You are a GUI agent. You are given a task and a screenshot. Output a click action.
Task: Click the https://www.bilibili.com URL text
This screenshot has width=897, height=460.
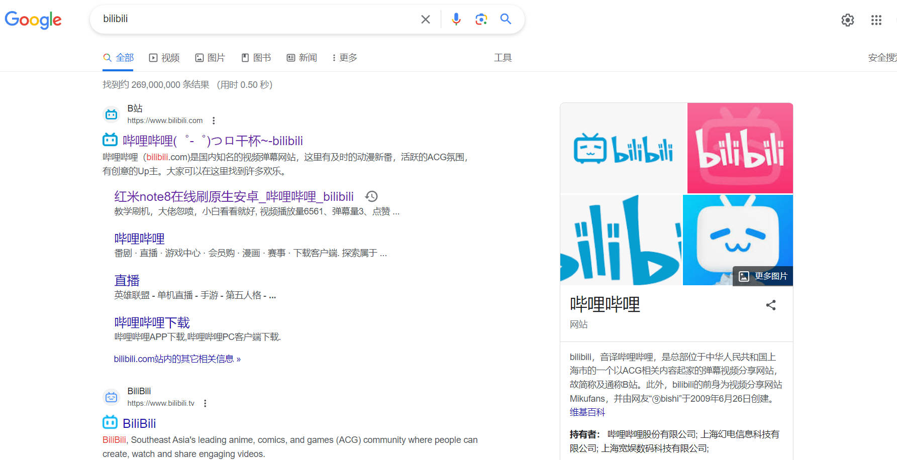165,121
